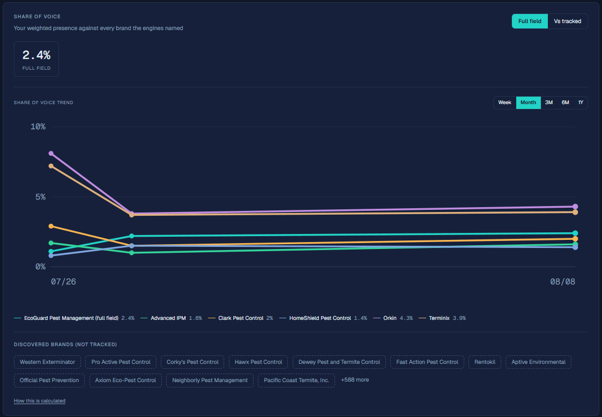602x417 pixels.
Task: Click Advanced IPM's green low point after 07/26
Action: (132, 253)
